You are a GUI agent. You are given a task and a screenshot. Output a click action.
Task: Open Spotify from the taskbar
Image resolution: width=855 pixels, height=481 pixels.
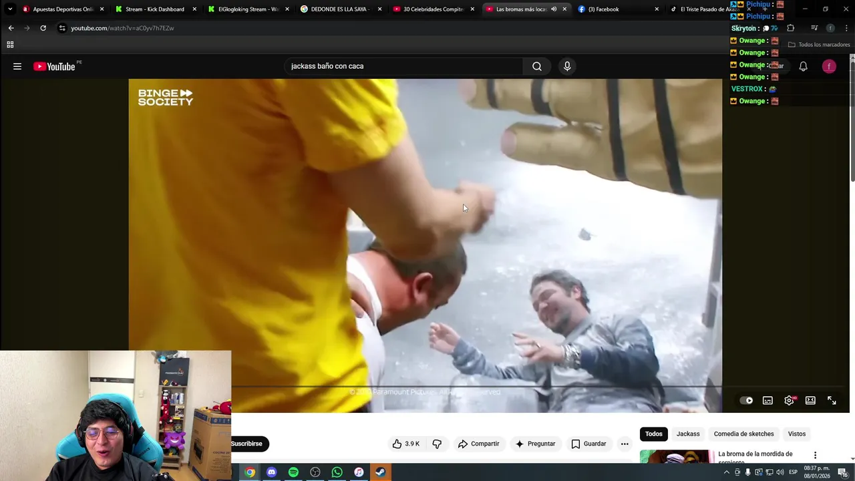[293, 472]
